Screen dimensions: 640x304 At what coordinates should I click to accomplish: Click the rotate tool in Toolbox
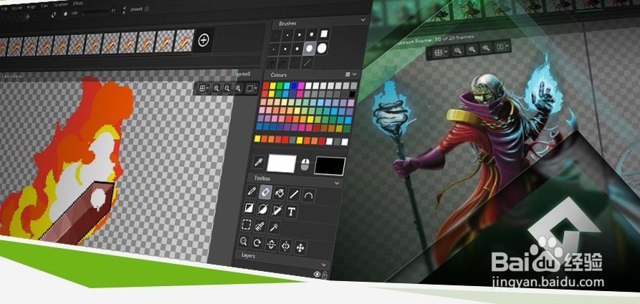point(257,243)
